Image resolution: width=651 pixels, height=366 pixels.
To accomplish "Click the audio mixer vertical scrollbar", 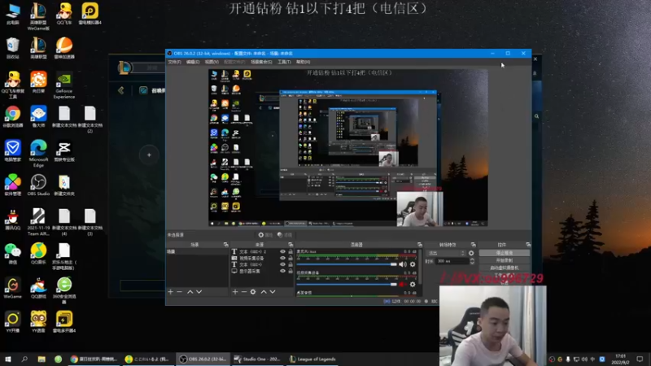I will coord(420,266).
